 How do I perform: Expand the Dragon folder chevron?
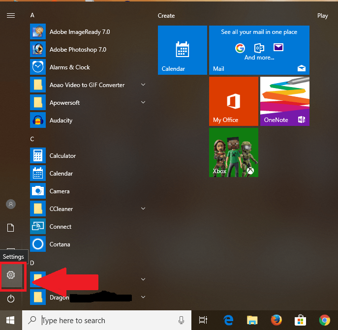(143, 297)
